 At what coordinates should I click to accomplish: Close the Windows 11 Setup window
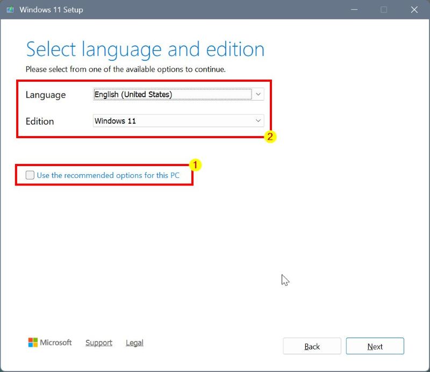(x=414, y=10)
